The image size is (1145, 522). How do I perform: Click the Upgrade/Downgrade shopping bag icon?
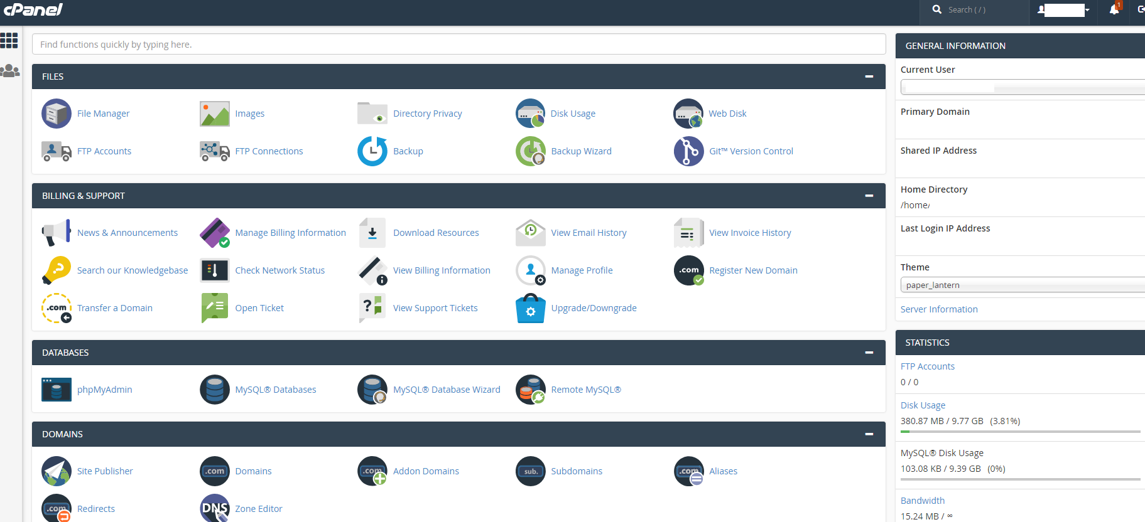531,308
